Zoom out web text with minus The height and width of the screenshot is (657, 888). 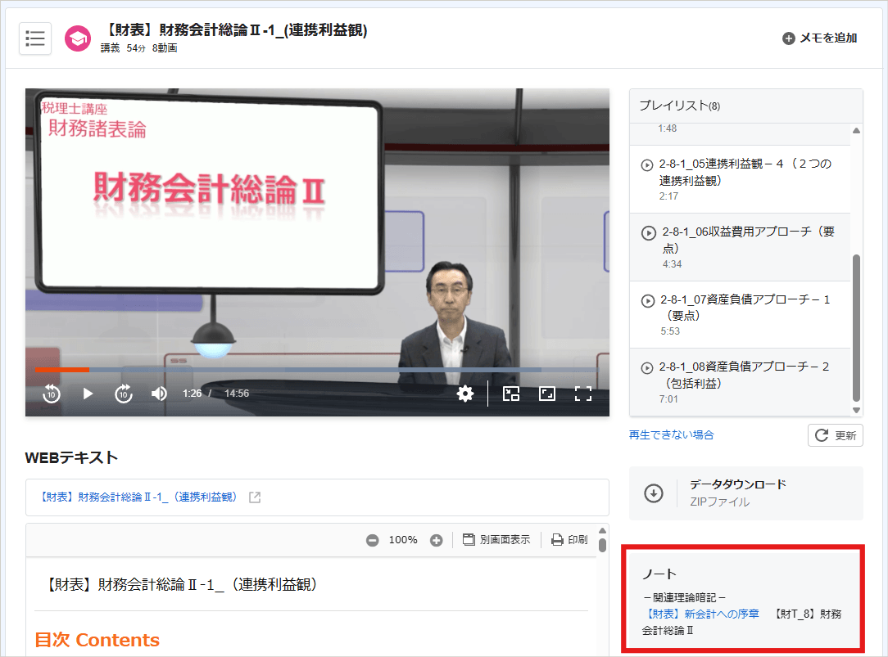pos(372,541)
